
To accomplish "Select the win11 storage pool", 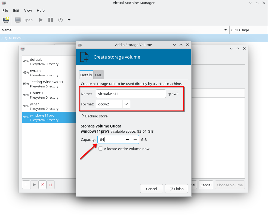I will 49,106.
